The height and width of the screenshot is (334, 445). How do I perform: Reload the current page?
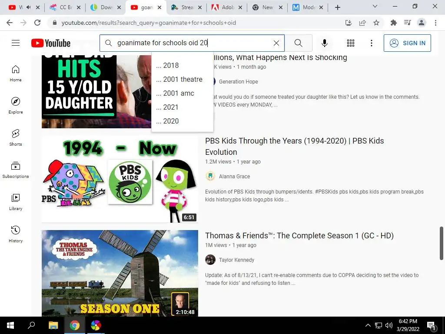click(x=37, y=23)
